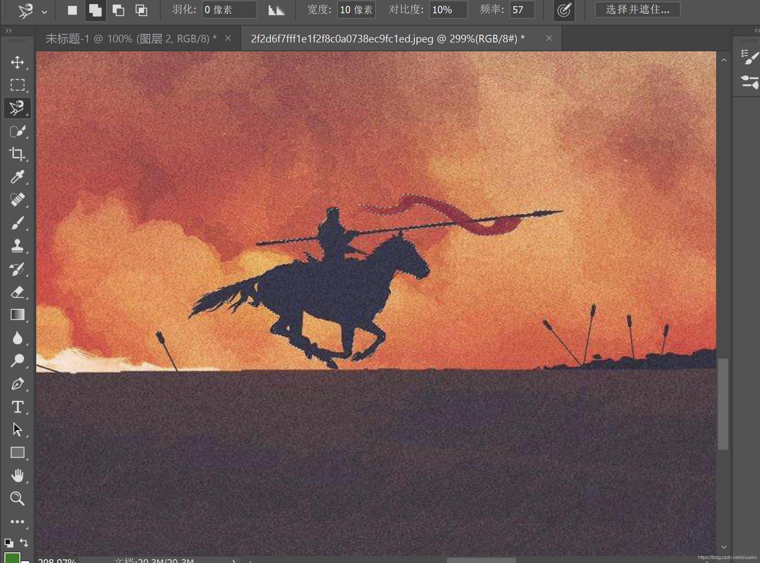Open the edit toolbar three-dots menu
Image resolution: width=760 pixels, height=563 pixels.
tap(17, 521)
